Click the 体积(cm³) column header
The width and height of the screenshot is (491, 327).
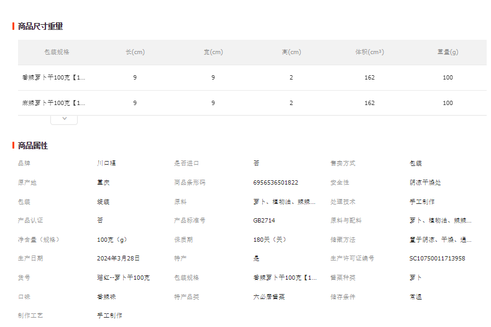point(369,52)
